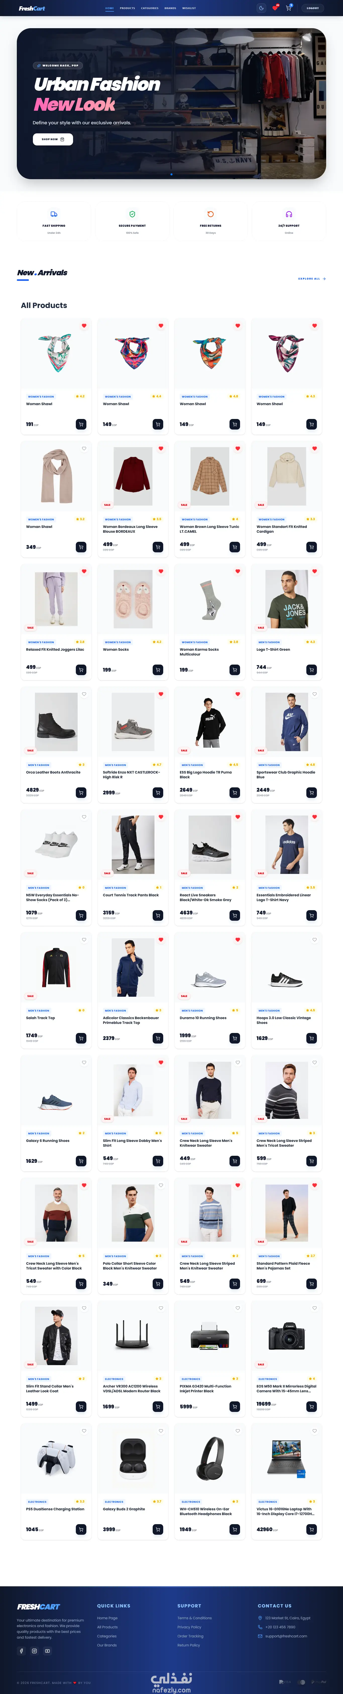Open shopping cart icon in navbar
Viewport: 343px width, 1694px height.
click(x=289, y=8)
